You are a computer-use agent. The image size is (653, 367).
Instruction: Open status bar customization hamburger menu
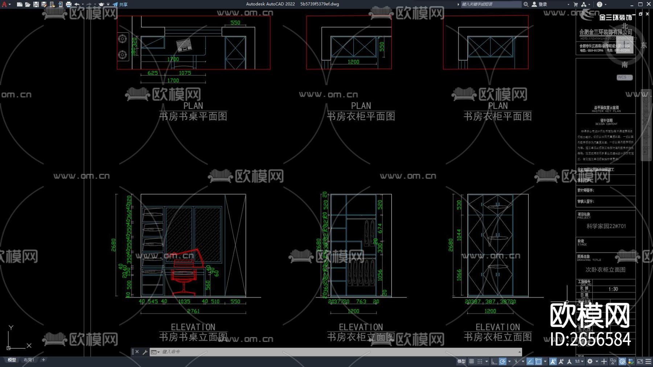coord(648,361)
